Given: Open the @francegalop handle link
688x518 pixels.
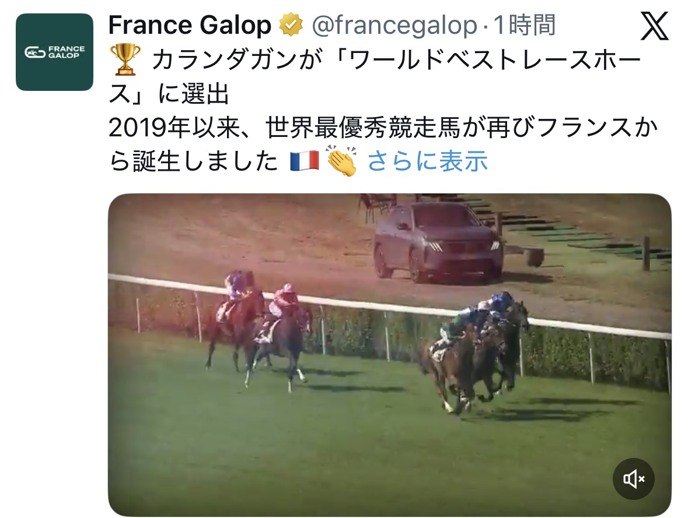Looking at the screenshot, I should coord(394,25).
